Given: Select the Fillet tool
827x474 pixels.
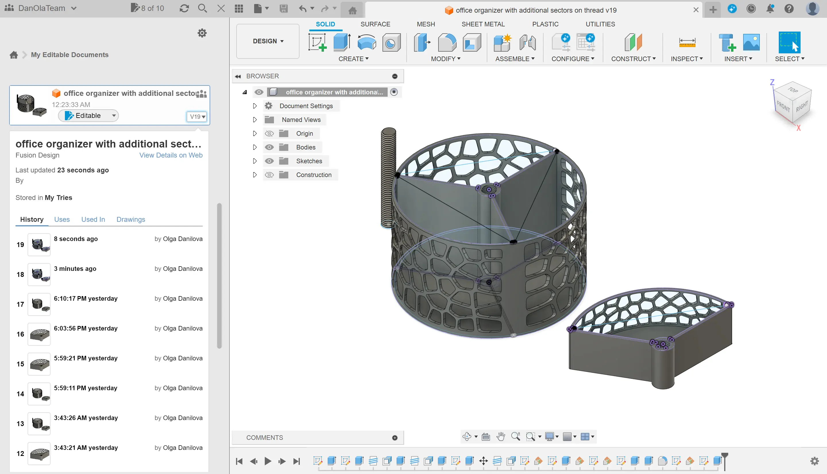Looking at the screenshot, I should (x=447, y=42).
